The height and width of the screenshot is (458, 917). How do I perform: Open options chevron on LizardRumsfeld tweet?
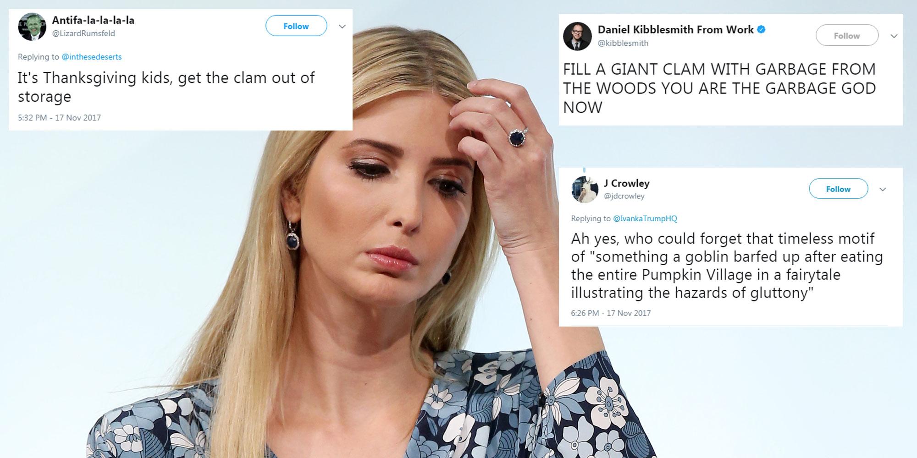[x=342, y=27]
